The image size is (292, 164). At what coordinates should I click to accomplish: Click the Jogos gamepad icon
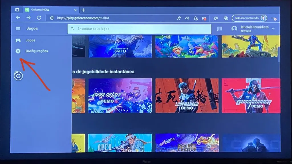coord(18,40)
